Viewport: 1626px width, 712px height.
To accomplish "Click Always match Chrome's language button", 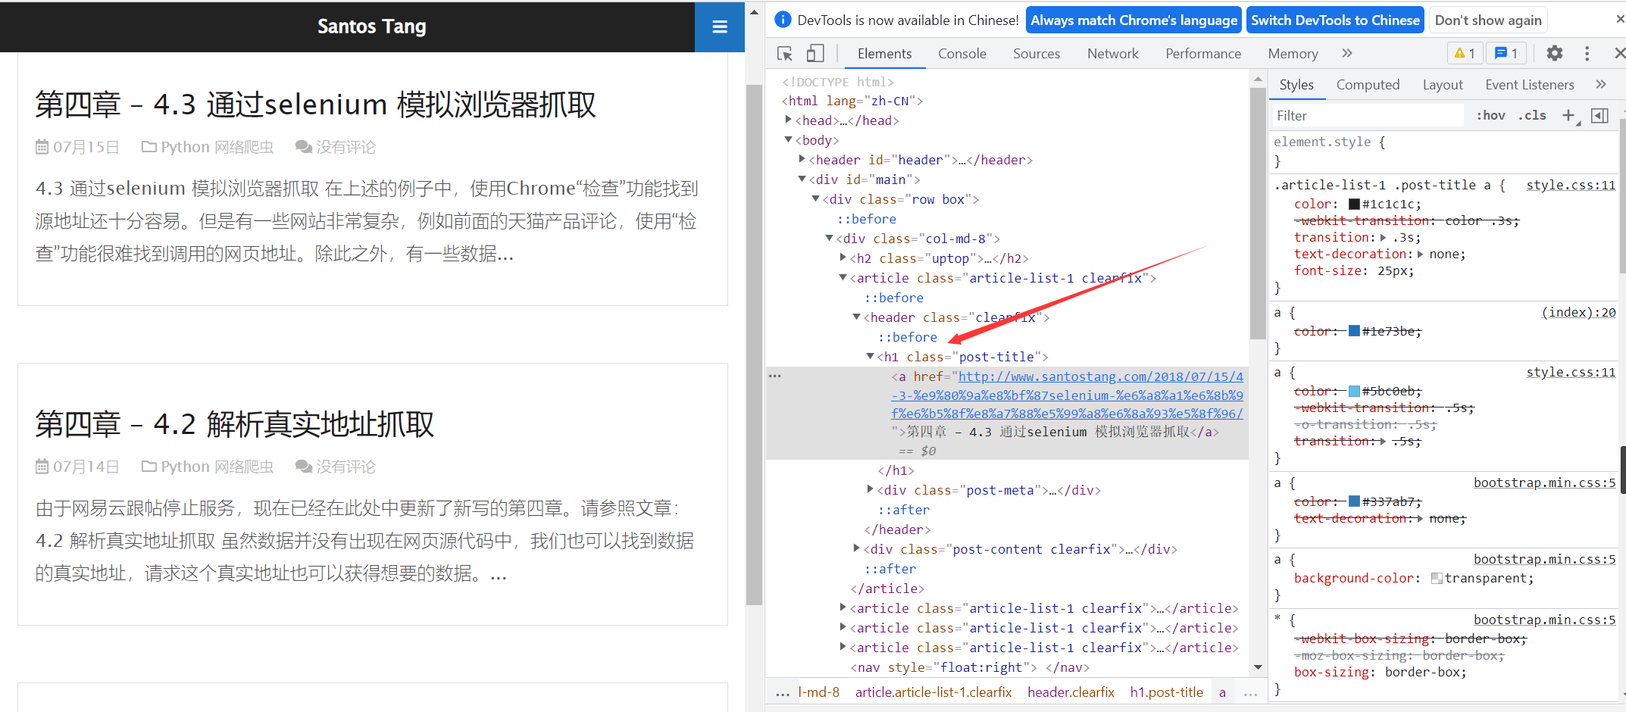I will coord(1134,20).
